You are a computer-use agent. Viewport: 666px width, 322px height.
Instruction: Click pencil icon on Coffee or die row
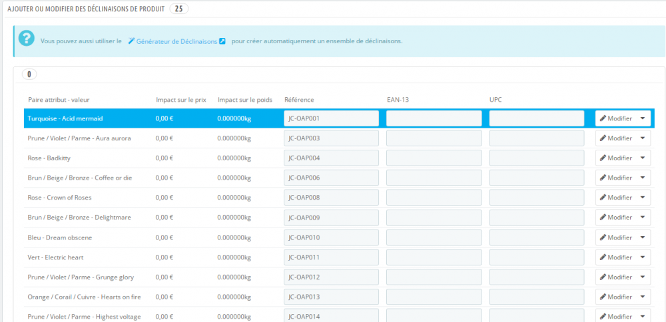(603, 178)
